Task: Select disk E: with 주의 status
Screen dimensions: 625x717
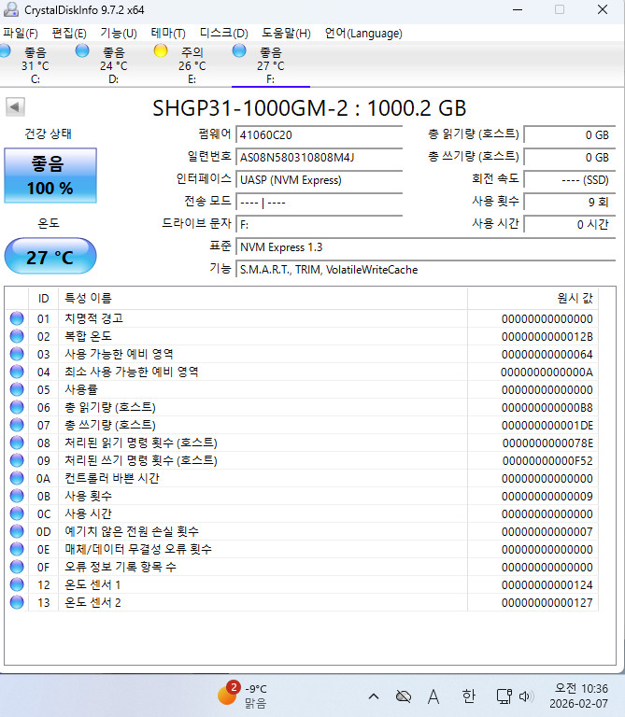Action: pyautogui.click(x=192, y=65)
